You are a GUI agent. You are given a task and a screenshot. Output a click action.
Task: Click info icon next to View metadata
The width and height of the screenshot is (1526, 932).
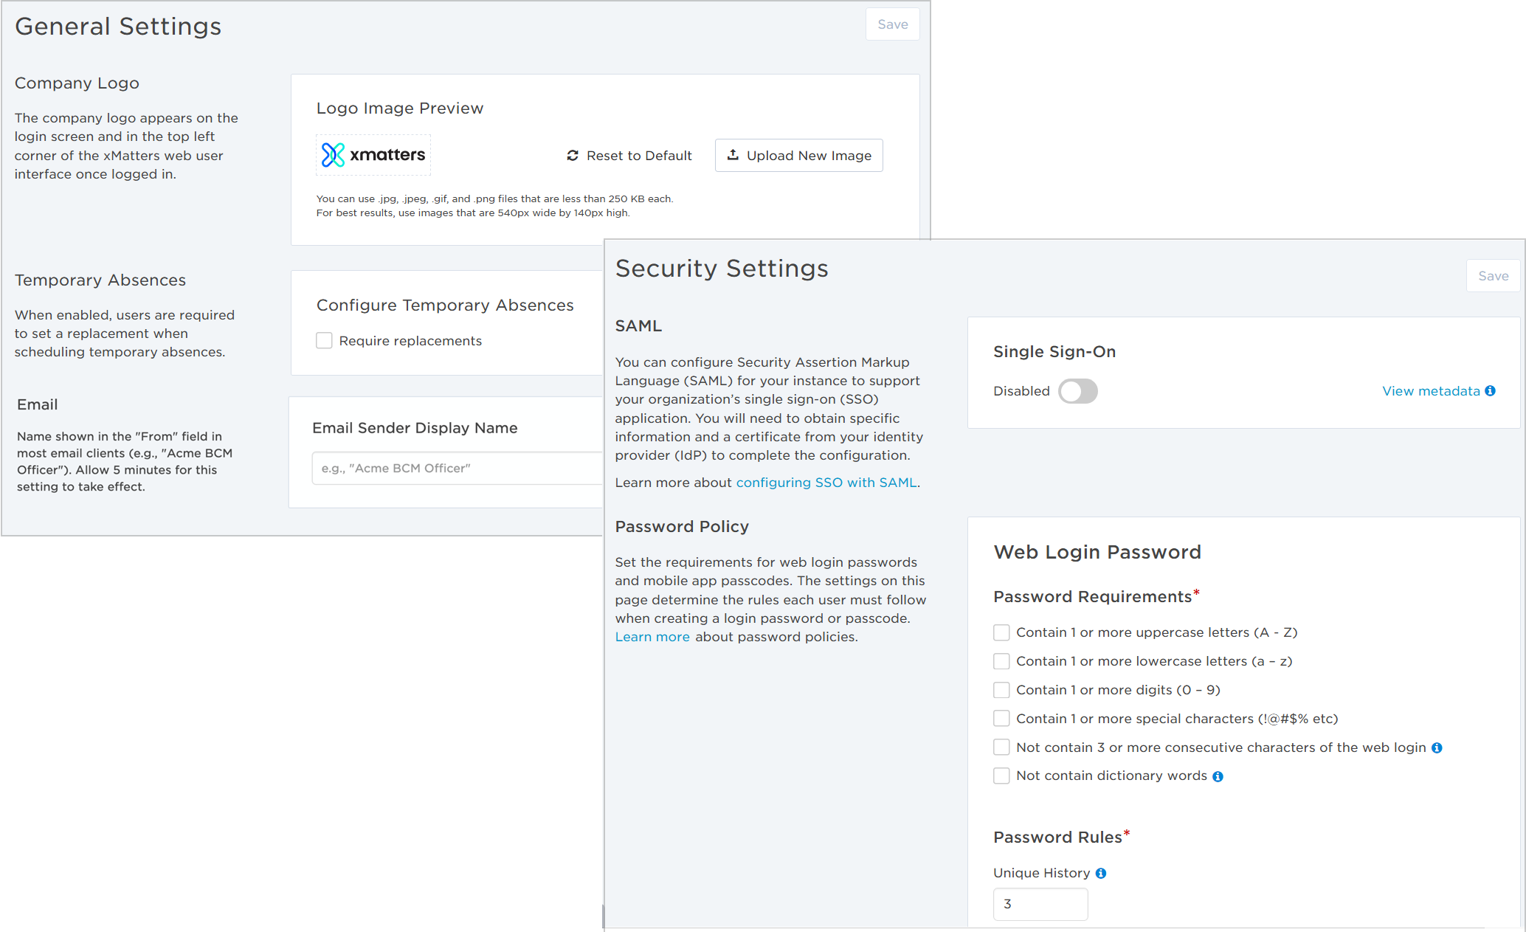pos(1490,391)
